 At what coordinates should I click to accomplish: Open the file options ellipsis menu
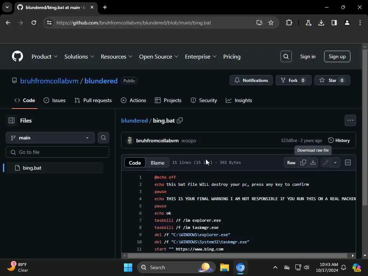(350, 120)
